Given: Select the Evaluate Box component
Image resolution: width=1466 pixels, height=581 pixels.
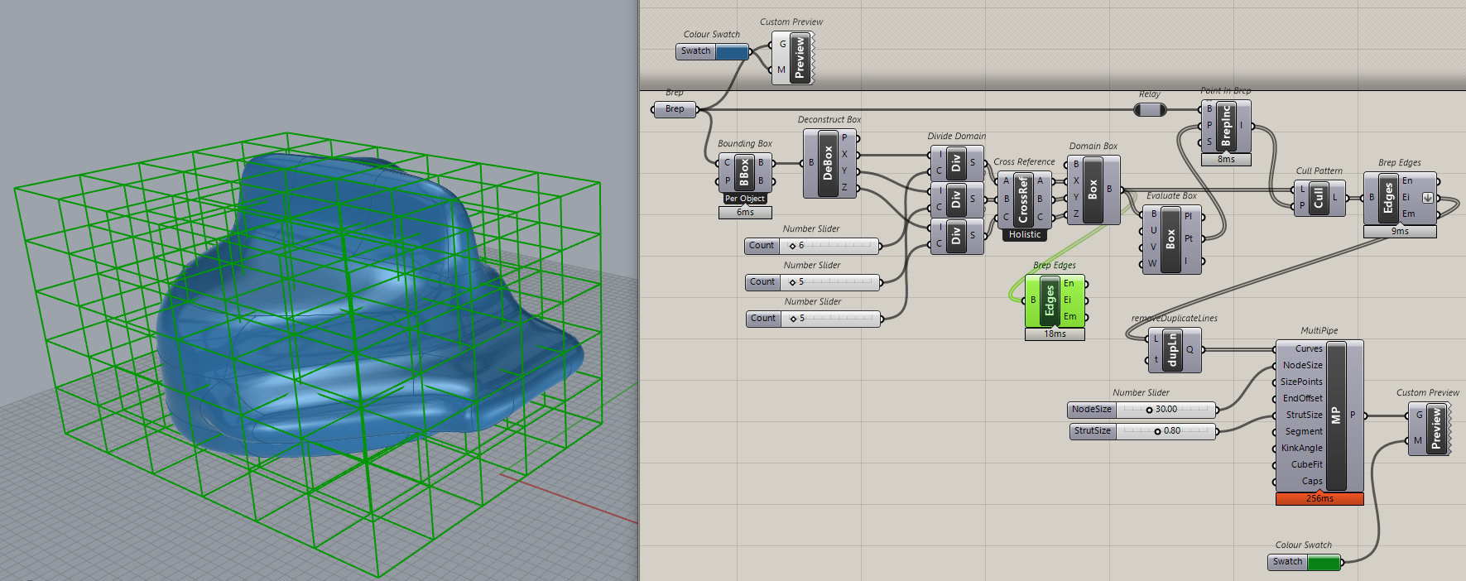Looking at the screenshot, I should pos(1170,239).
